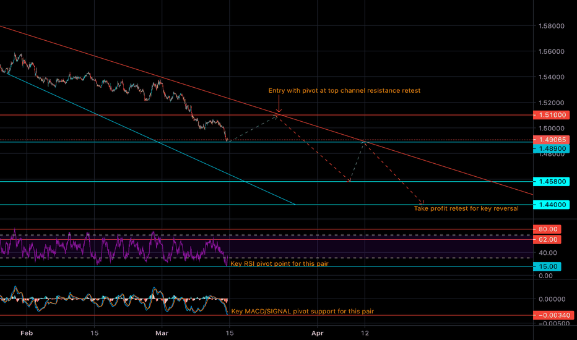Image resolution: width=577 pixels, height=340 pixels.
Task: Click the 1.52000 price axis value
Action: coord(551,103)
